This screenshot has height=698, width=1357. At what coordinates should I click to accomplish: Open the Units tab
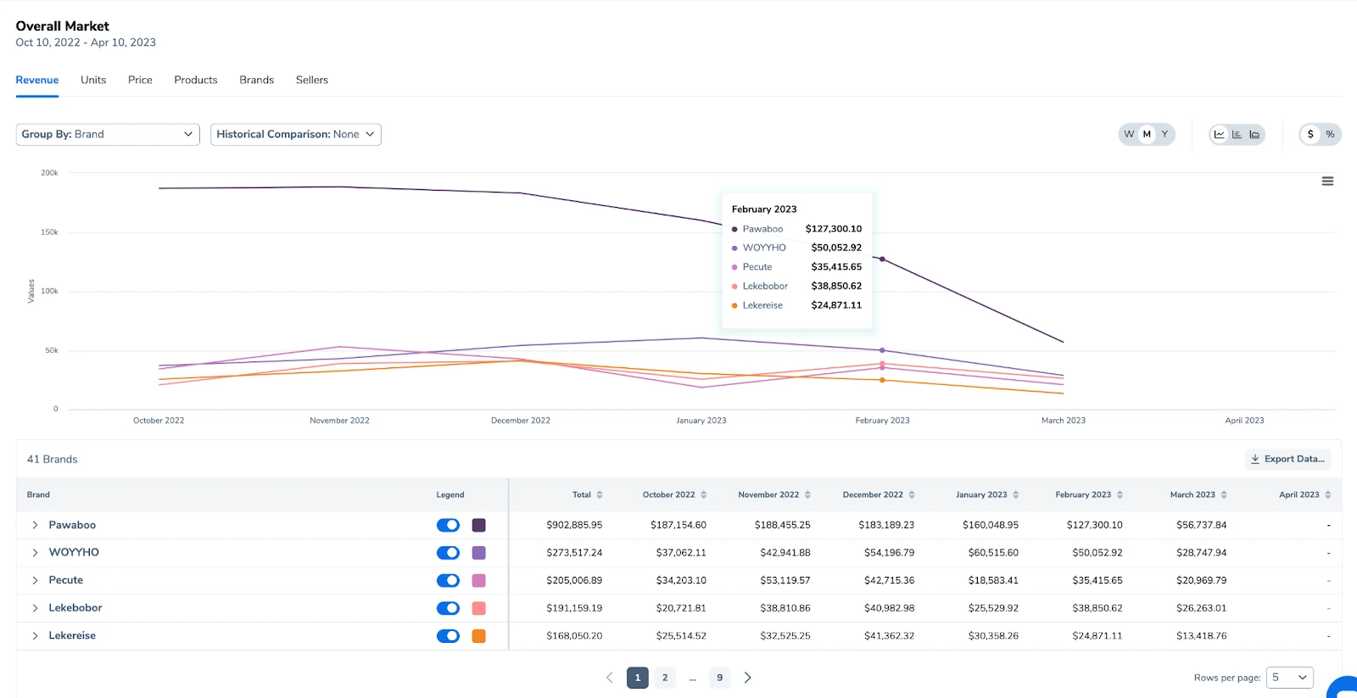click(x=93, y=80)
